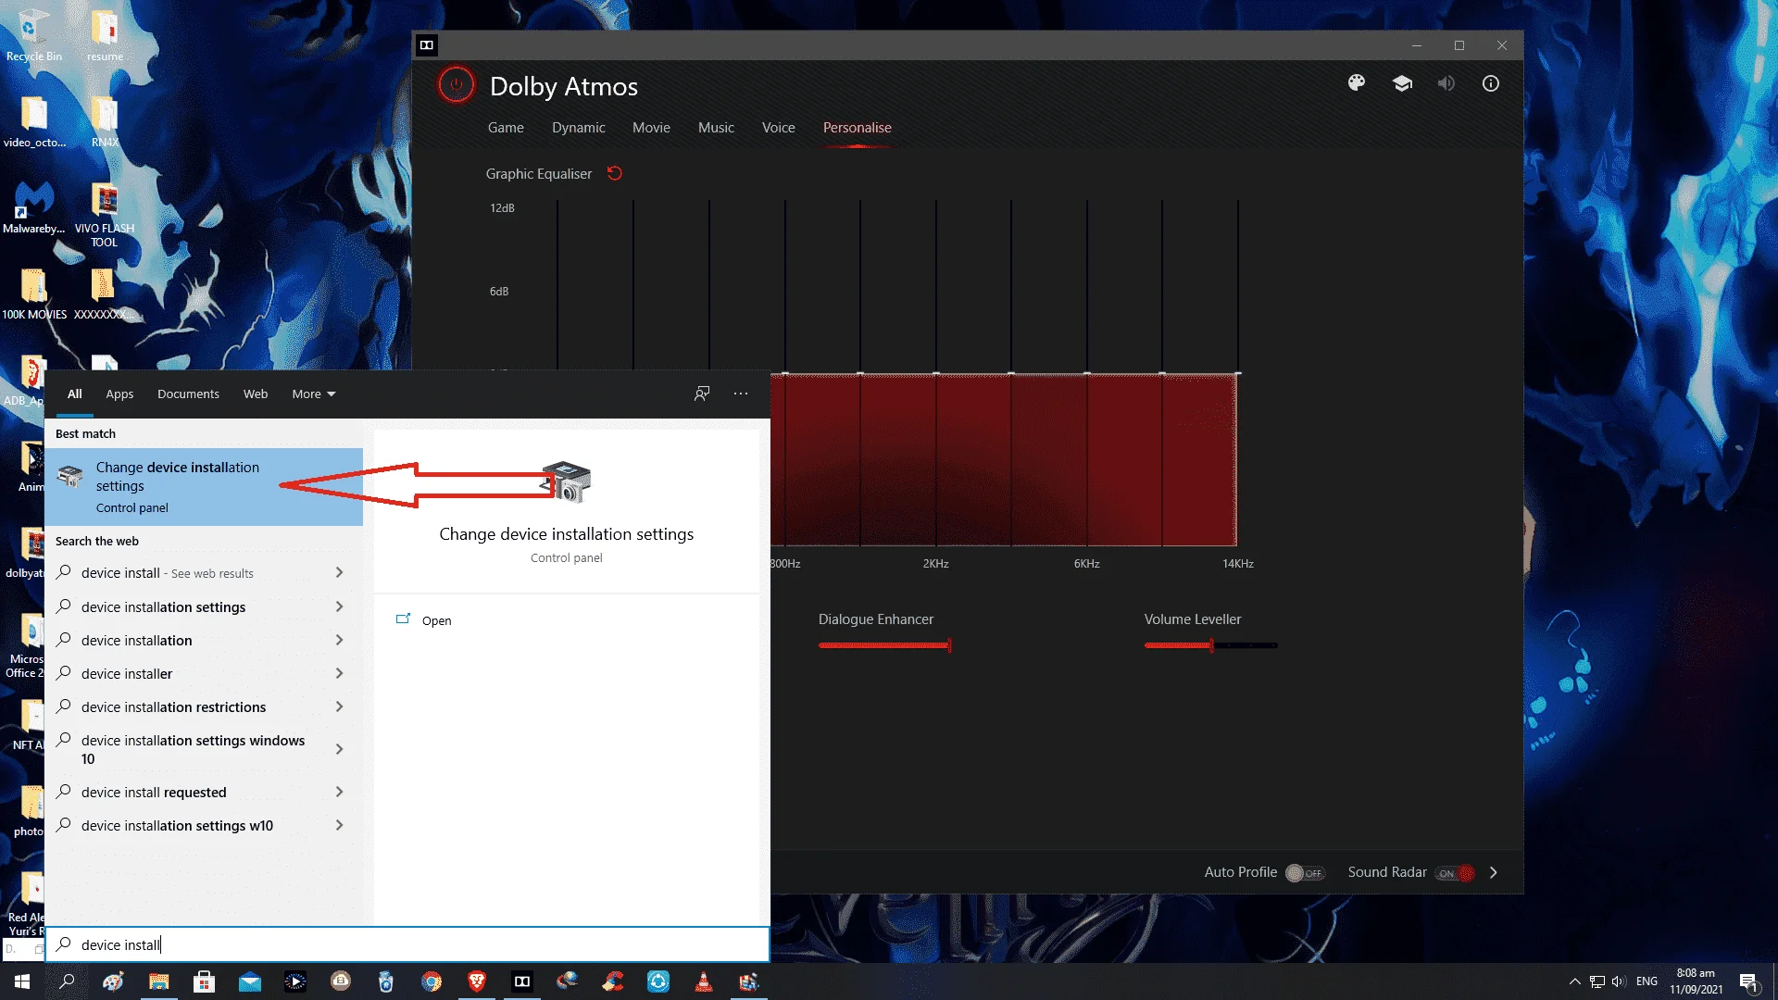The height and width of the screenshot is (1000, 1778).
Task: Adjust the Volume Leveller slider
Action: point(1210,644)
